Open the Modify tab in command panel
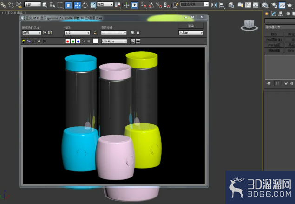This screenshot has width=295, height=204. coord(274,14)
